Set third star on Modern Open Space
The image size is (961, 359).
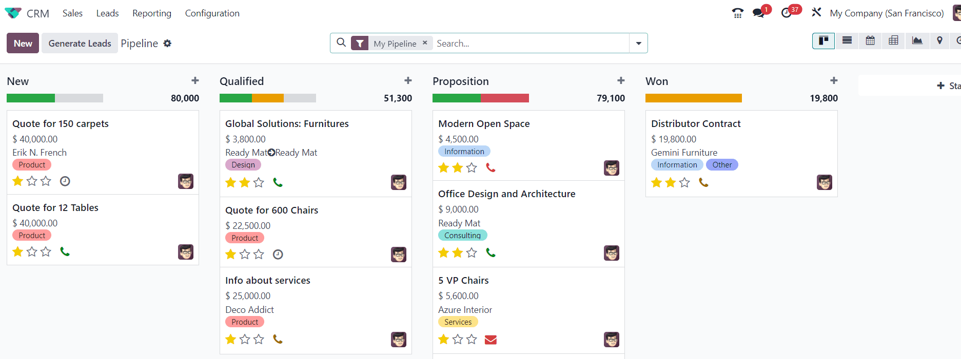click(472, 167)
